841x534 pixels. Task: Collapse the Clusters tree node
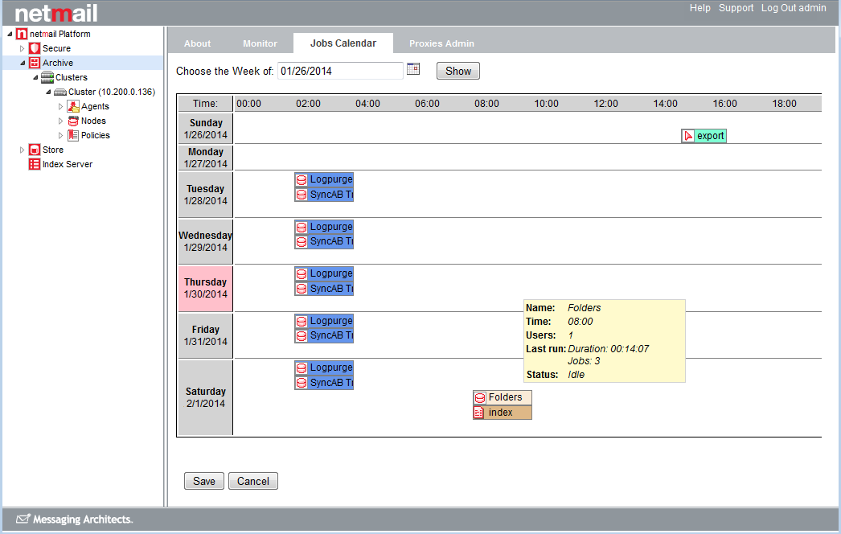click(x=35, y=77)
